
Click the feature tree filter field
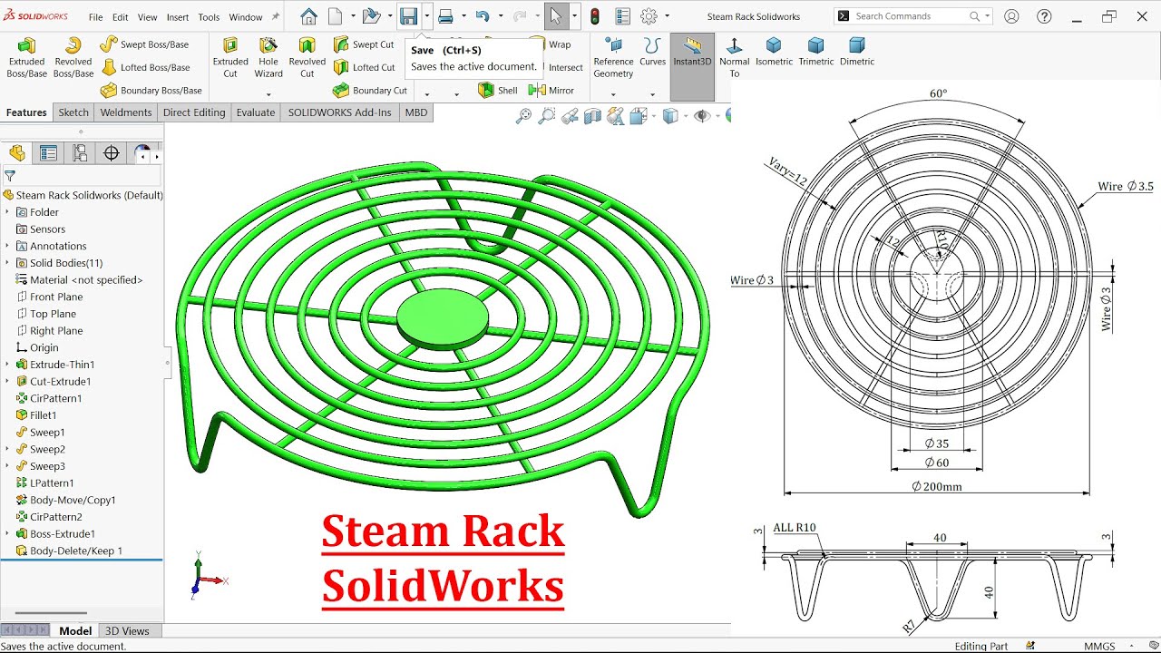82,177
